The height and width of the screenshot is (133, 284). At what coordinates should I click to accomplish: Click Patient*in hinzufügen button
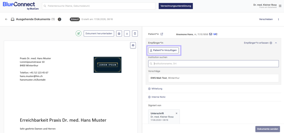[x=163, y=50]
